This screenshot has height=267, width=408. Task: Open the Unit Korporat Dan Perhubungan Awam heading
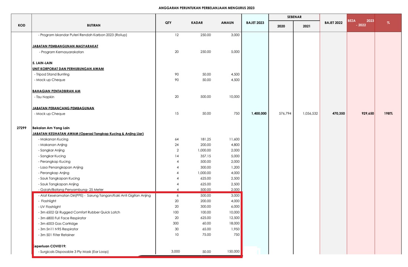68,69
